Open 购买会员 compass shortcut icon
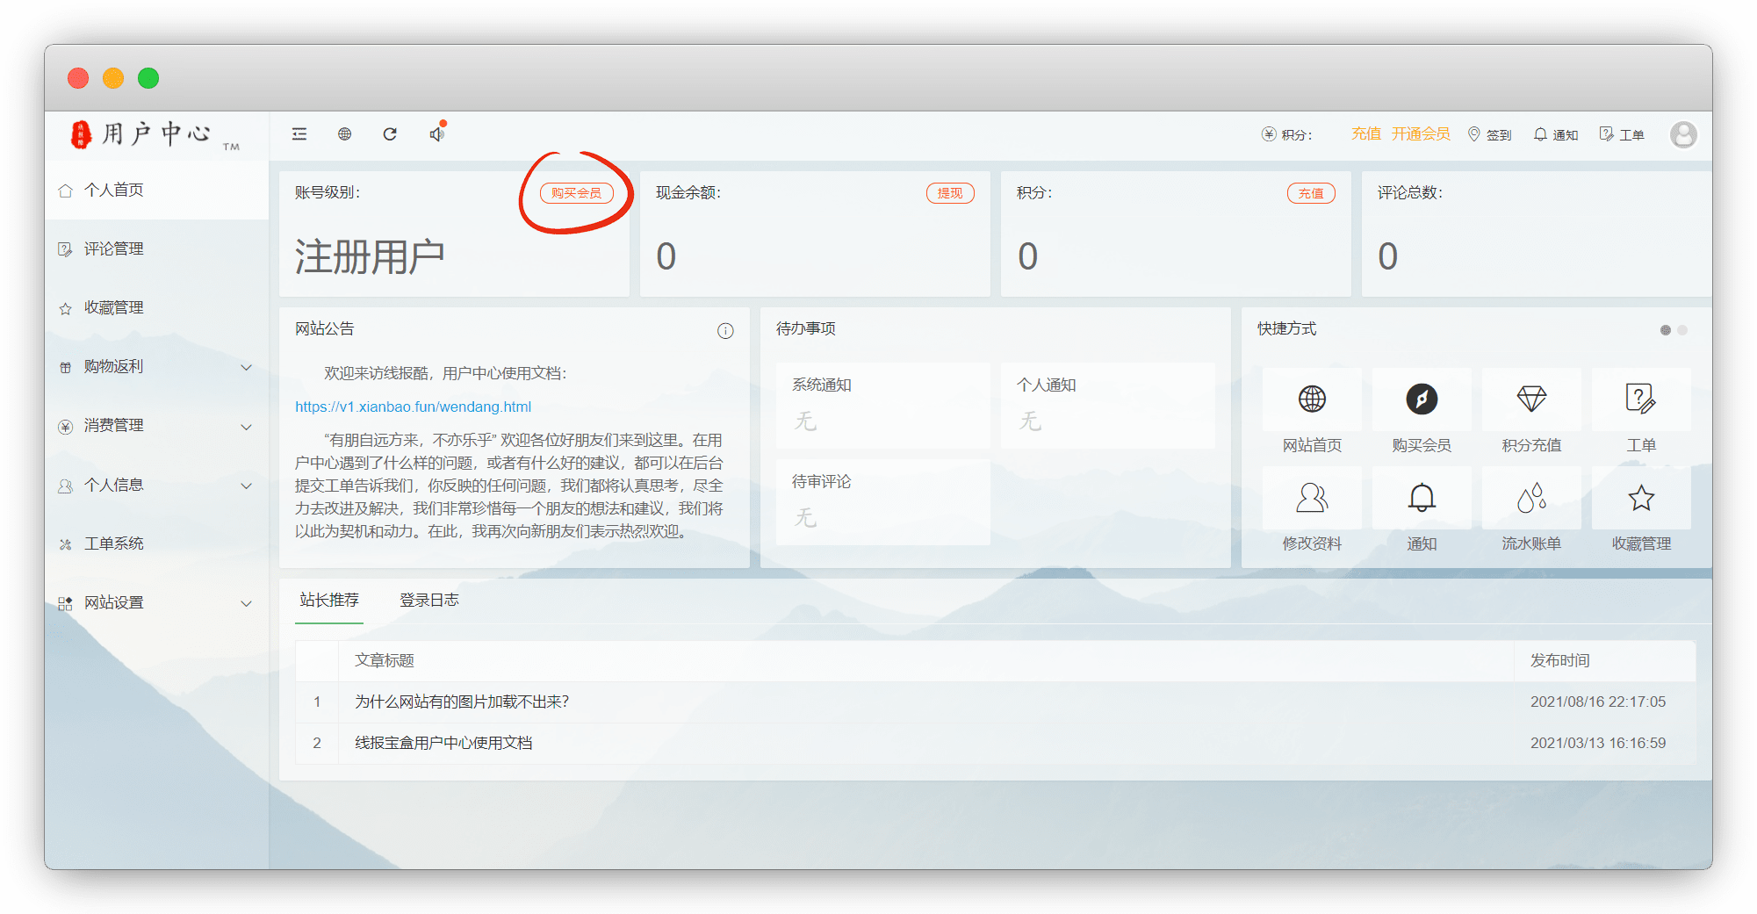The height and width of the screenshot is (914, 1757). point(1421,399)
